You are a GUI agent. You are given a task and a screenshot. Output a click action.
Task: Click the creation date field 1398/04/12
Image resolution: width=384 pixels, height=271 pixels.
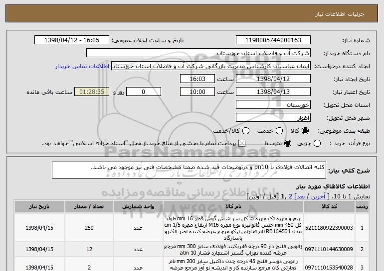click(273, 79)
